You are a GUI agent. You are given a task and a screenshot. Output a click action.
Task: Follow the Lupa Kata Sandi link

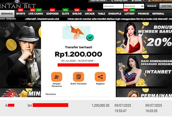(x=98, y=1)
